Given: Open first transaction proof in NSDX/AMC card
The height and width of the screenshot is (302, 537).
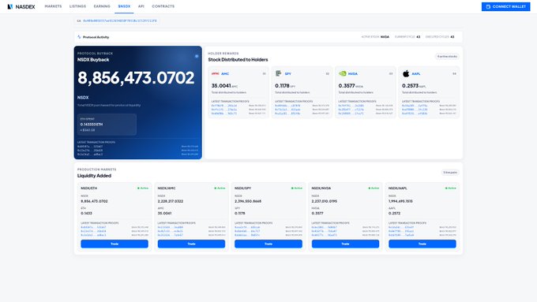Looking at the screenshot, I should point(171,227).
